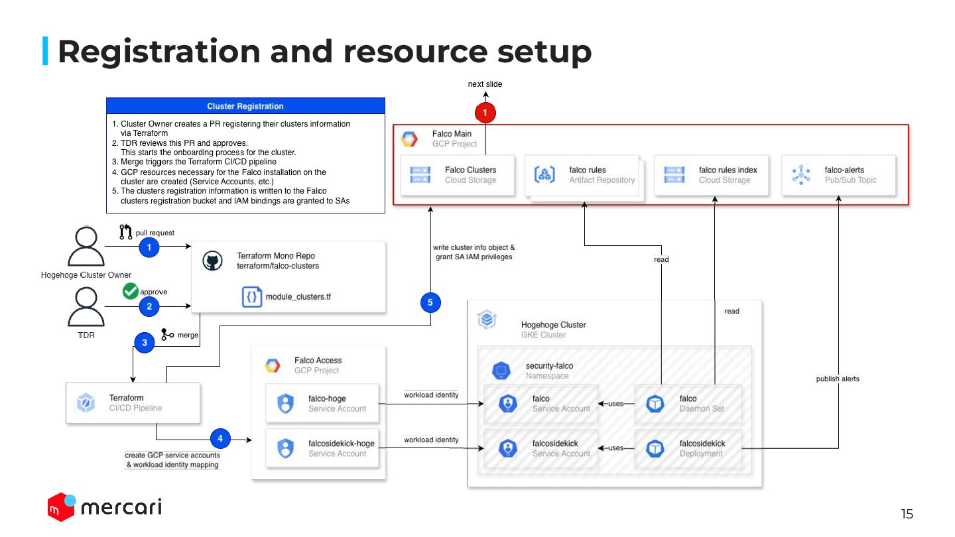
Task: Click 'Terraform CI/CD Pipeline' text
Action: point(135,403)
